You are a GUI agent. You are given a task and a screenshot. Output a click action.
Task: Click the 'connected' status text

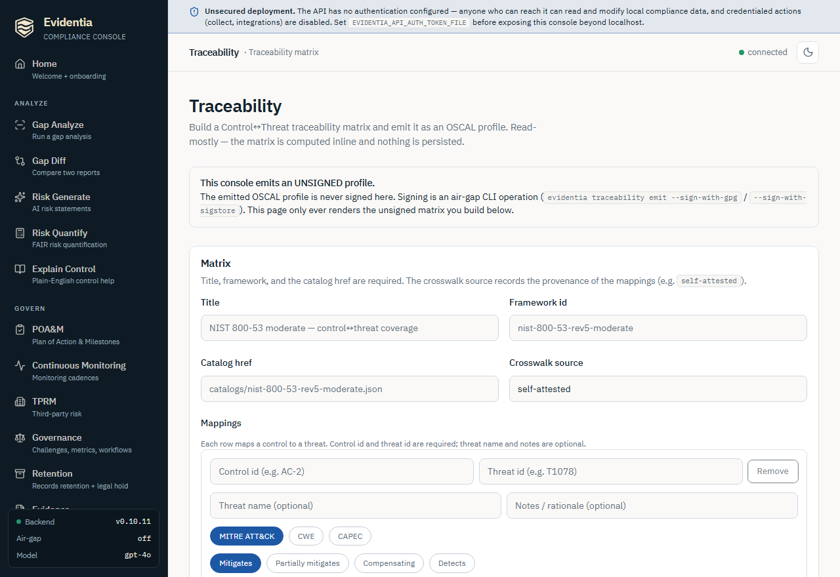[x=767, y=52]
